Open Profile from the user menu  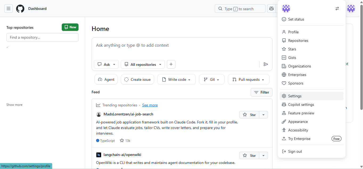[x=312, y=32]
